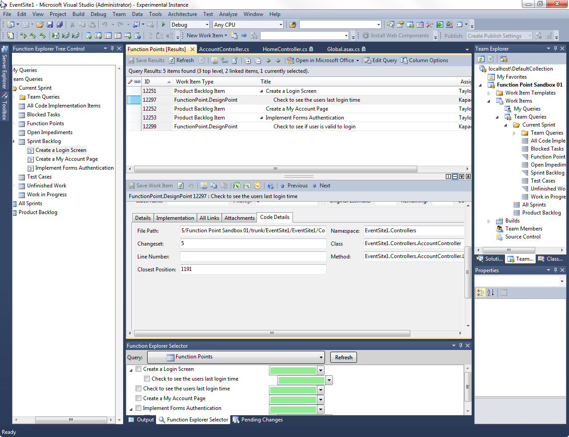Open Server Explorer side tab

[x=4, y=68]
